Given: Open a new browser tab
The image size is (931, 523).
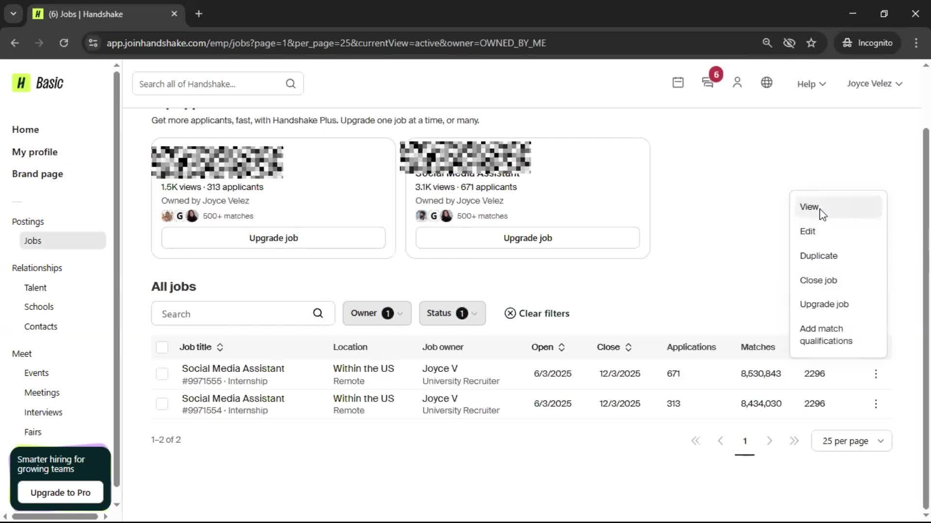Looking at the screenshot, I should coord(199,14).
